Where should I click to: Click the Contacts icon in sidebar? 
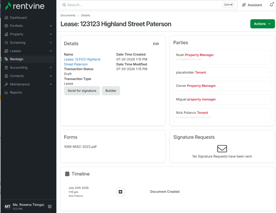[6, 76]
